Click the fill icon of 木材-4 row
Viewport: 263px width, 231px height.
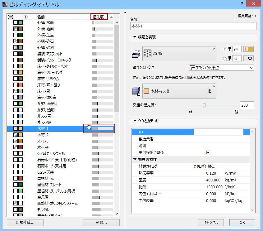point(16,147)
